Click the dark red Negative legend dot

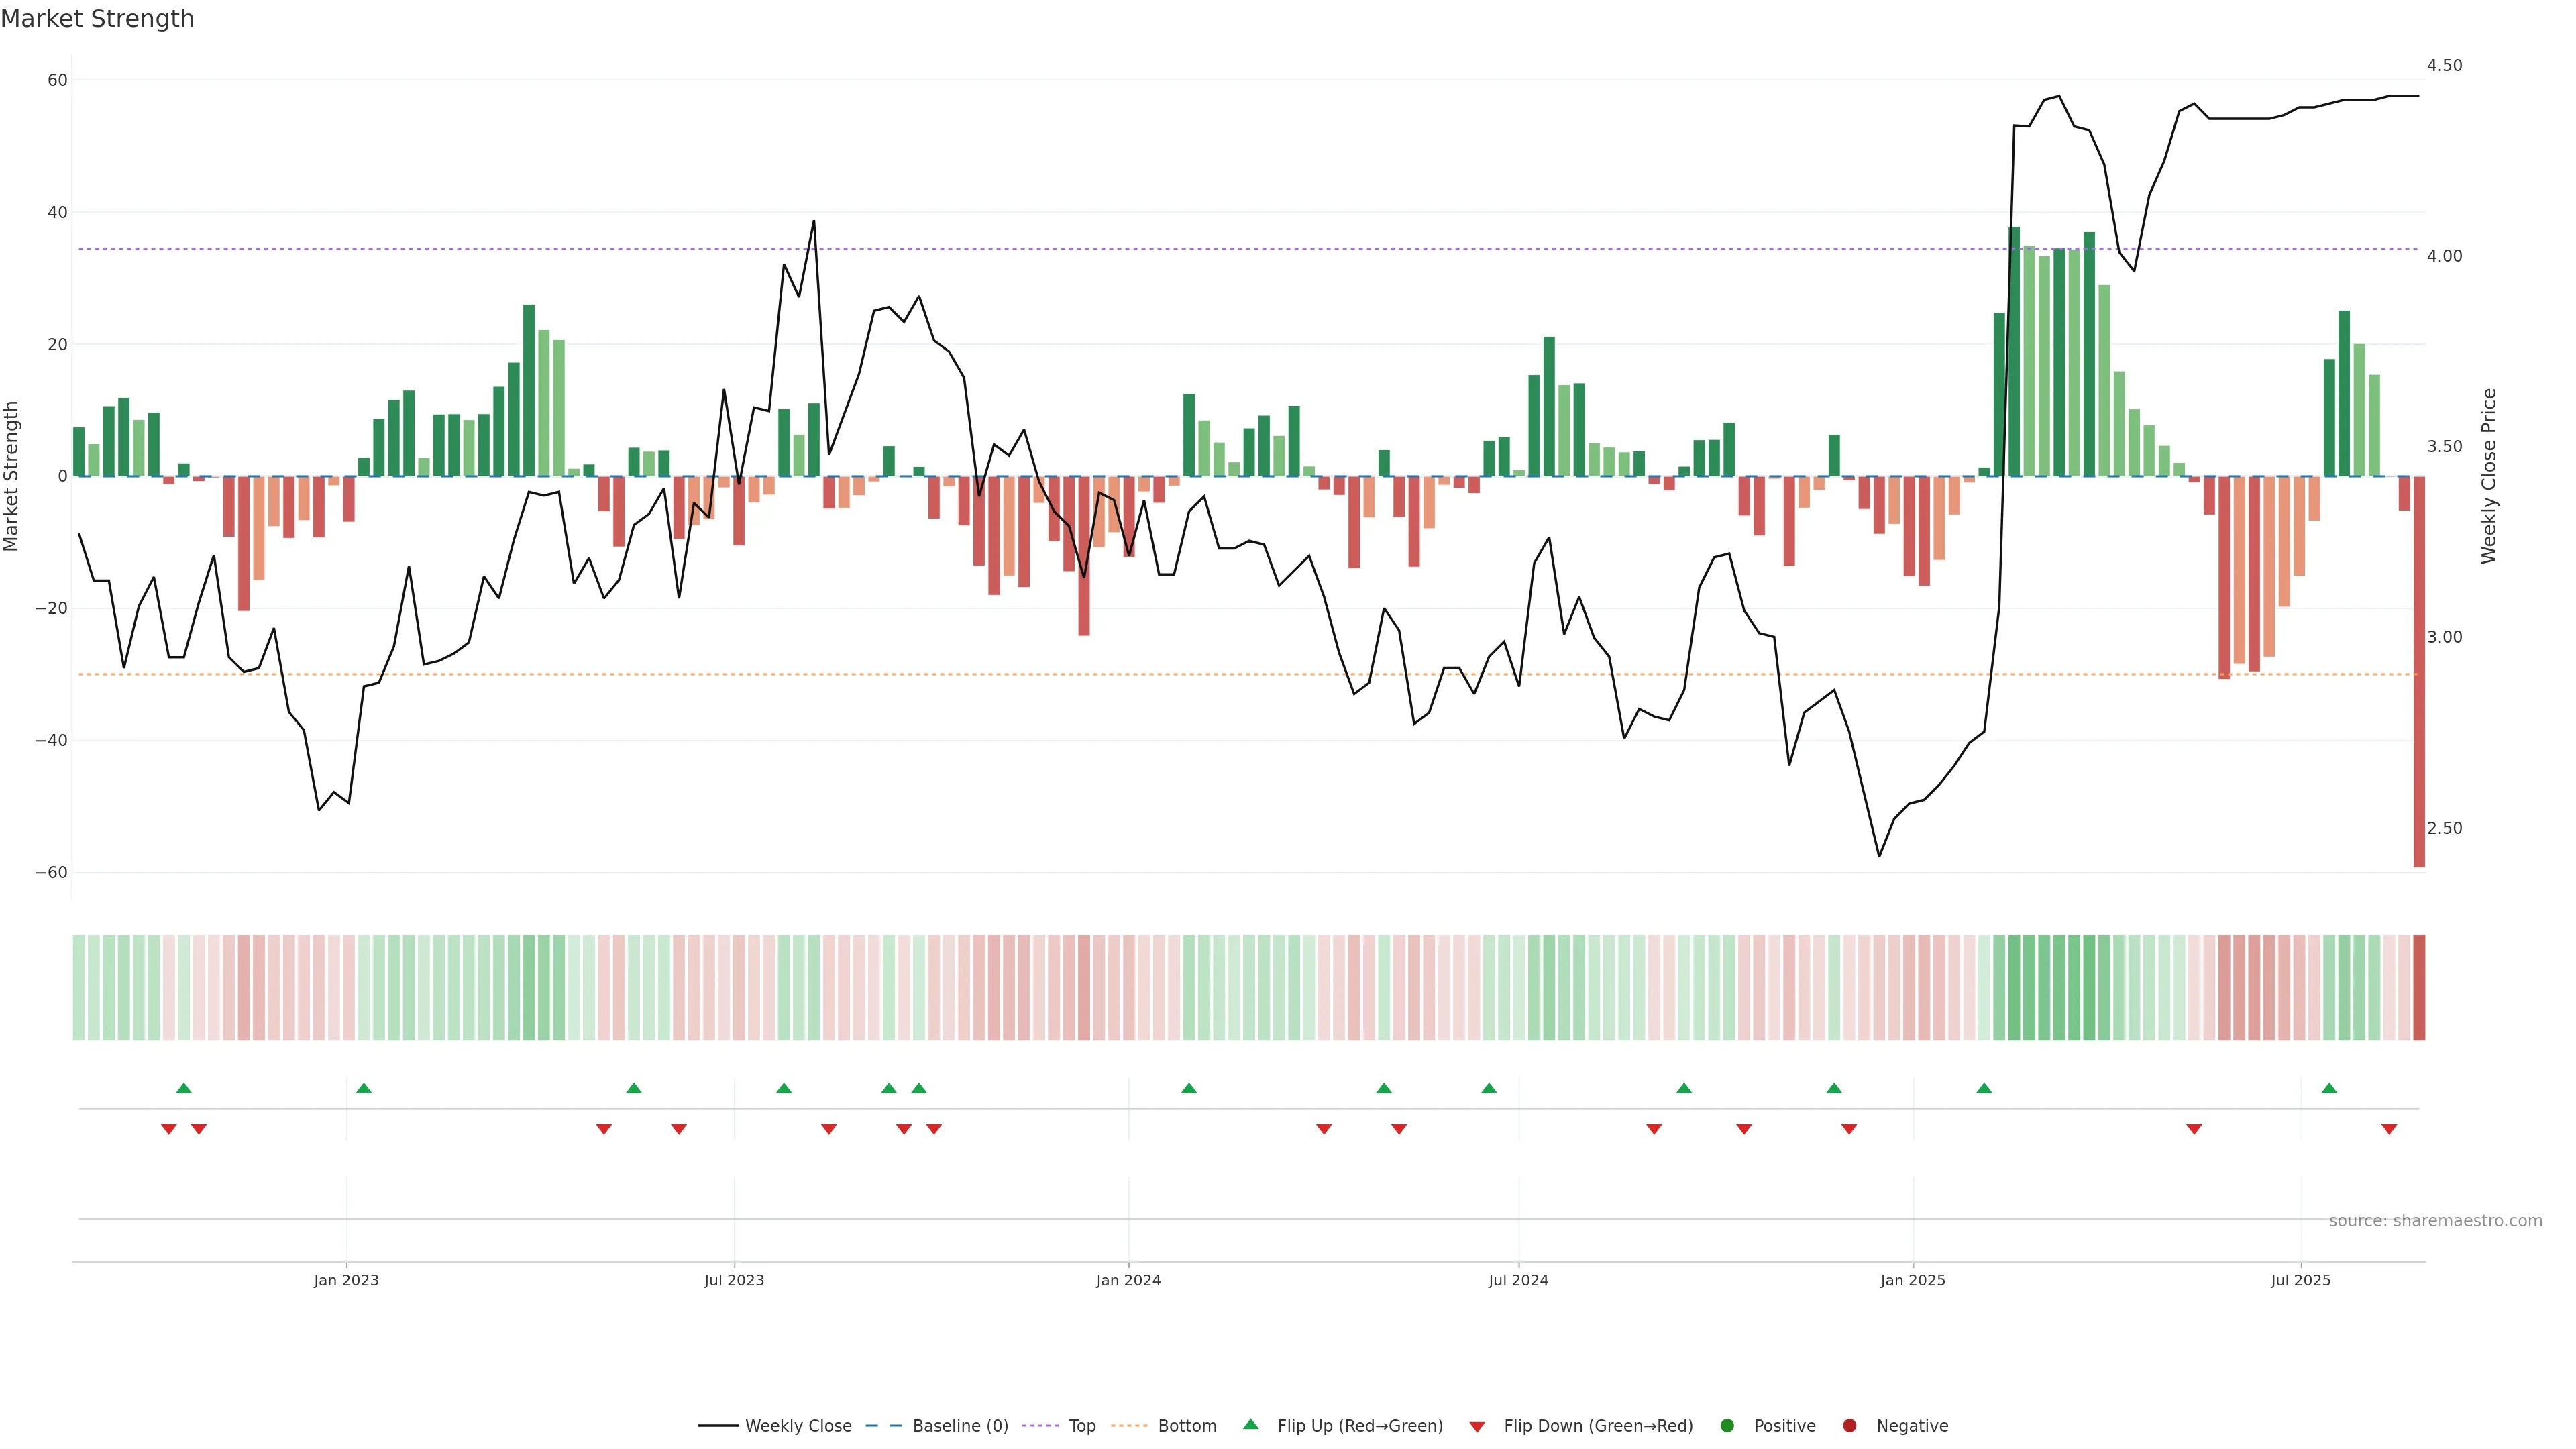pyautogui.click(x=1849, y=1425)
